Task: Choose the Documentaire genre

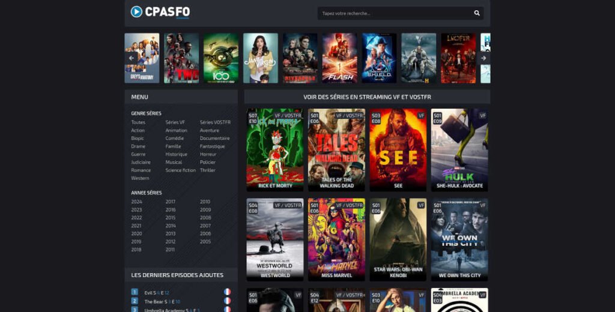Action: [x=214, y=139]
